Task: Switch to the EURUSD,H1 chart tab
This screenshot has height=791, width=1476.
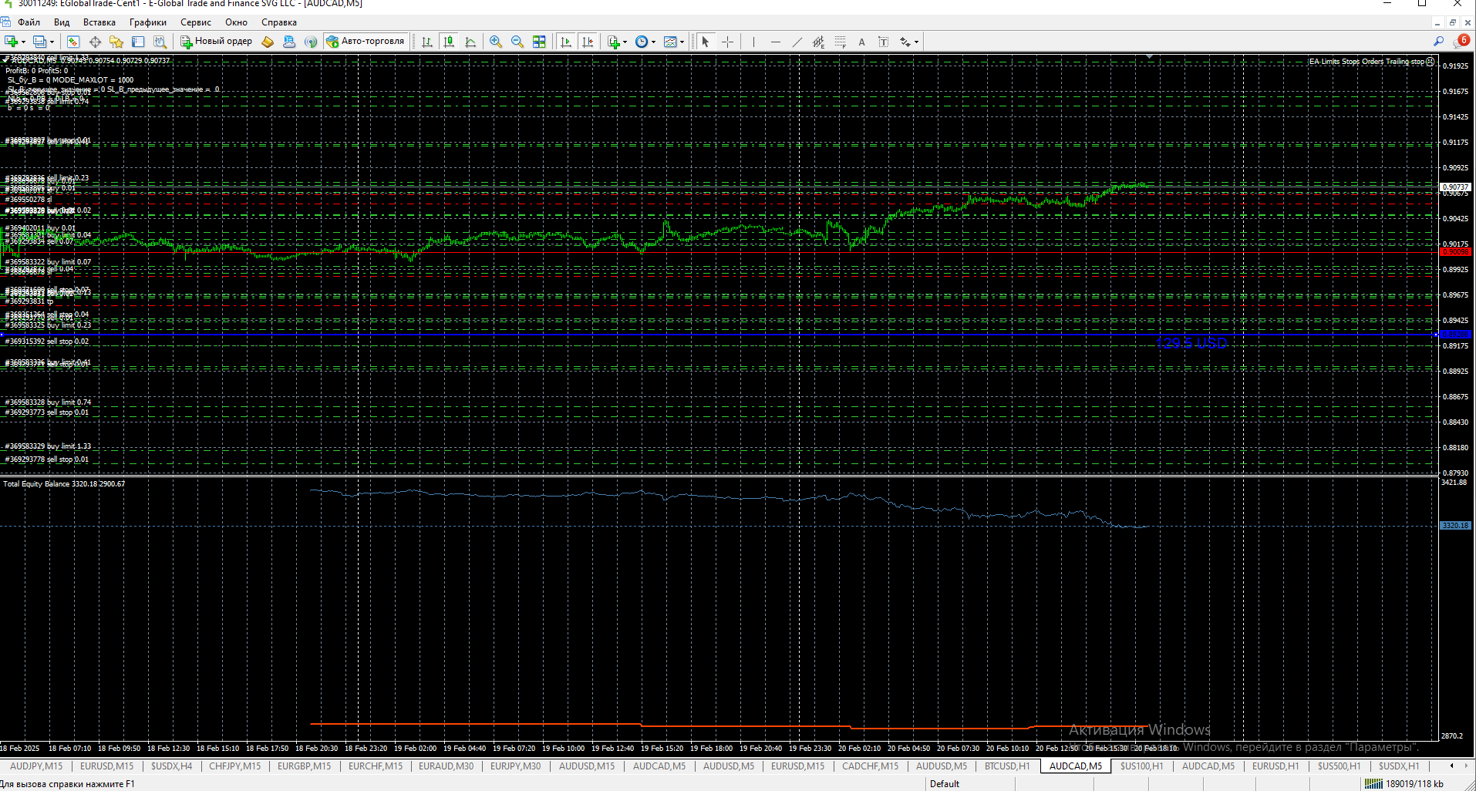Action: click(x=1275, y=766)
